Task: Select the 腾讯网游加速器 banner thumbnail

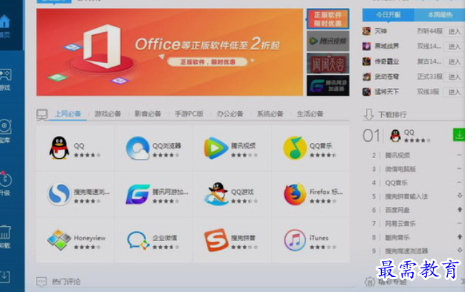Action: coord(327,85)
